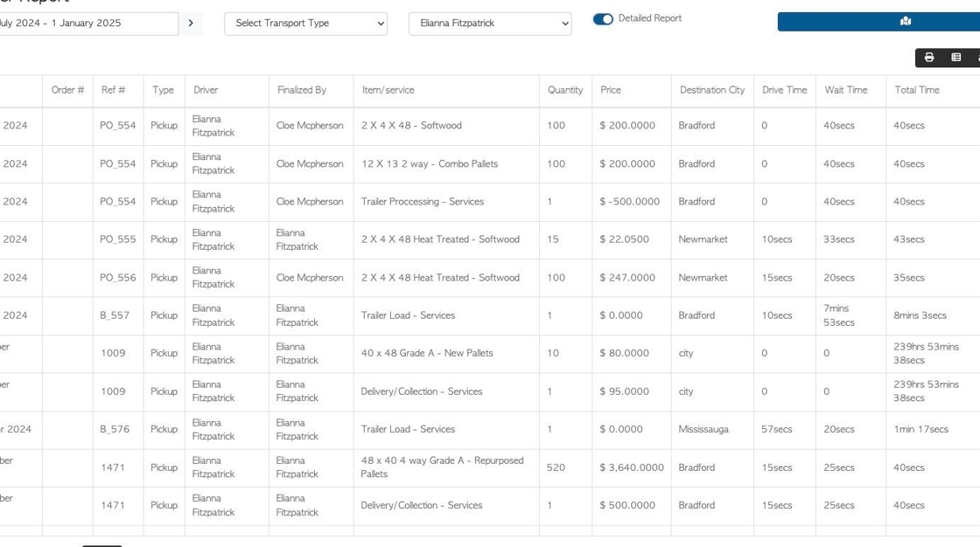Click the $ 3,640.0000 price cell
Image resolution: width=980 pixels, height=547 pixels.
tap(631, 467)
